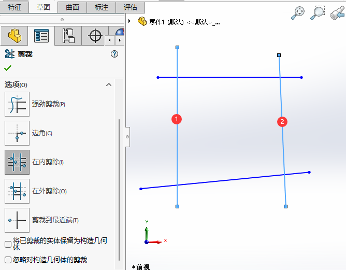Click left endpoint of lower slanted line
The width and height of the screenshot is (346, 270).
pos(141,189)
